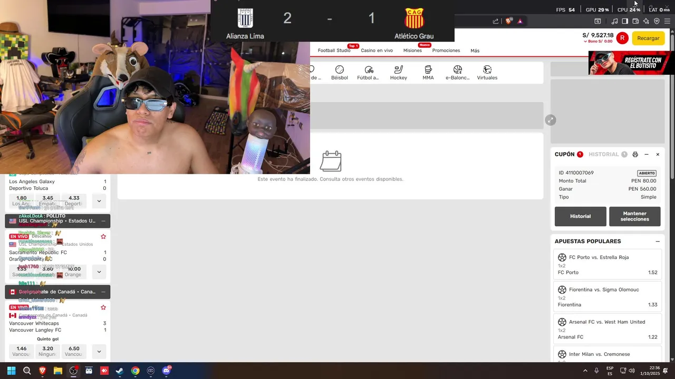675x379 pixels.
Task: Open the e-Baloncesto category icon
Action: [x=457, y=73]
